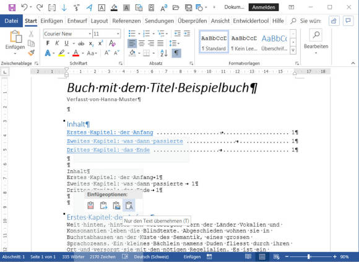Follow the 'Erstes Kapitel: der Anfang' link
The image size is (359, 262).
pos(110,133)
